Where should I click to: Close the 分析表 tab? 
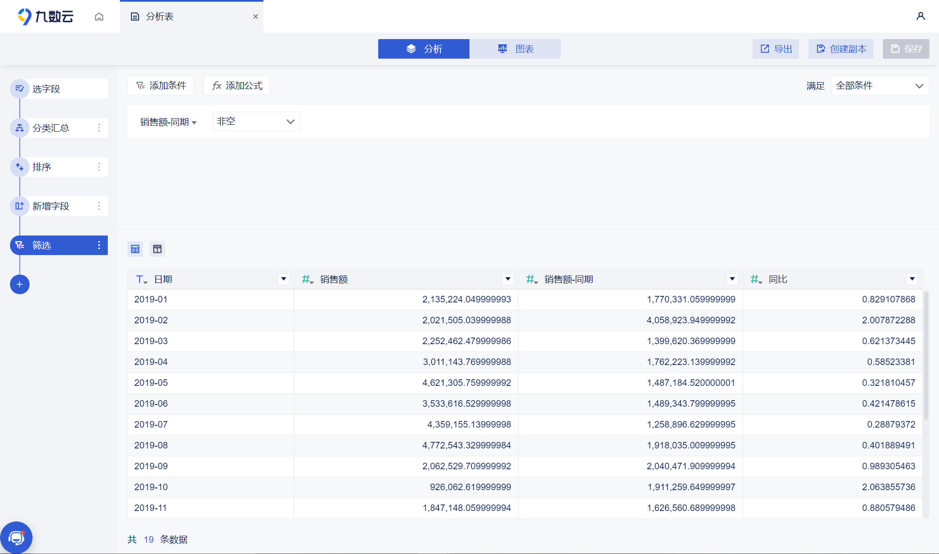pyautogui.click(x=256, y=17)
